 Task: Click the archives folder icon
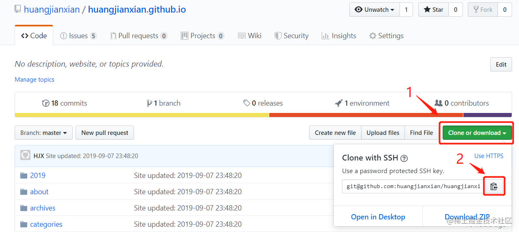(24, 208)
